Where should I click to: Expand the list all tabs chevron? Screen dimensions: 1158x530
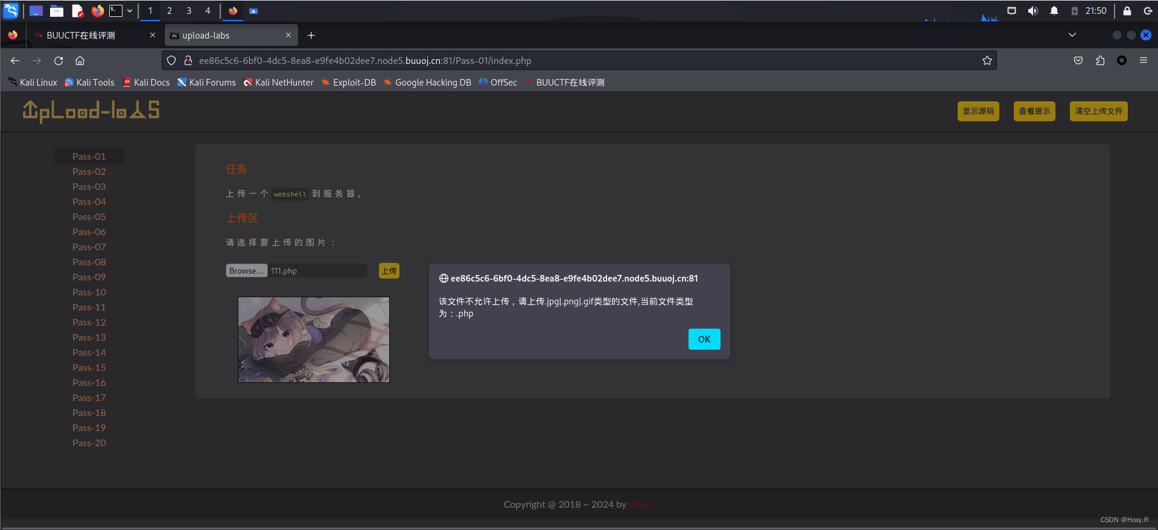tap(1072, 35)
